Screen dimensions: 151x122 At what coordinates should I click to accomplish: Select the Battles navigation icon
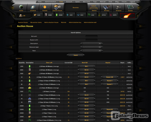coord(94,8)
